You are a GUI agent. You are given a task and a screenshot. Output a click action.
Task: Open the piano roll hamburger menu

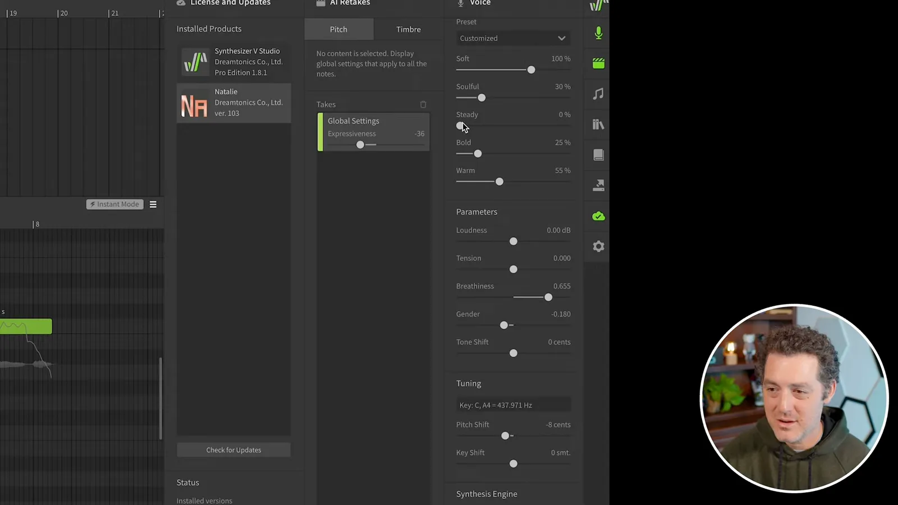pos(153,204)
